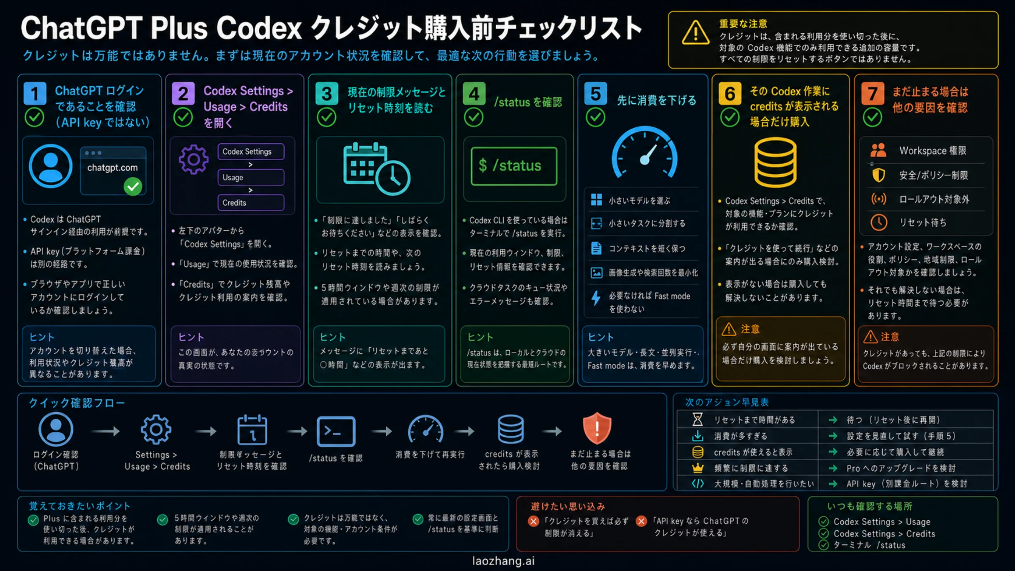Click the クイック確認フロー heading
Screen dimensions: 1015x571
(x=77, y=403)
